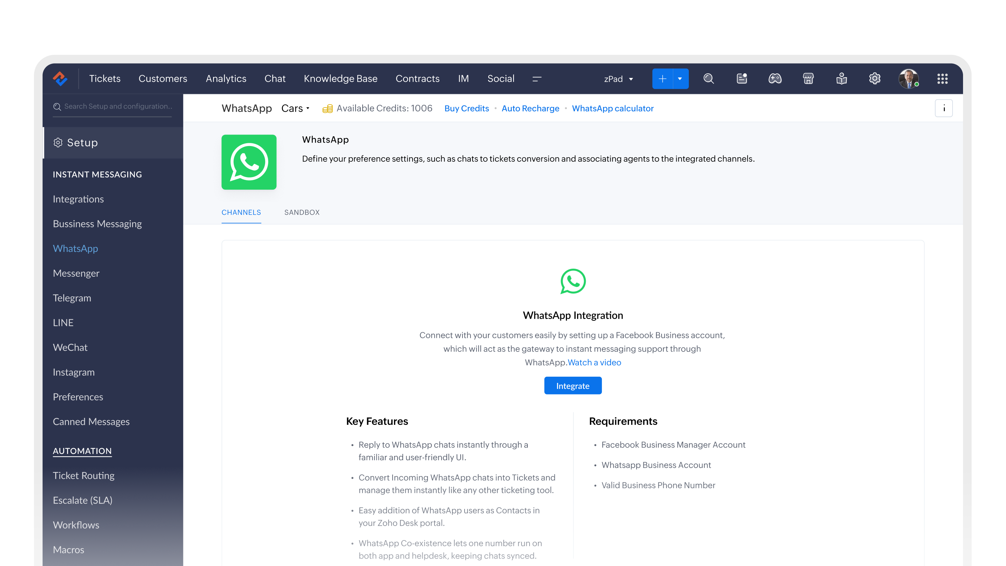Click the Auto Recharge link
Viewport: 1006px width, 566px height.
coord(530,108)
